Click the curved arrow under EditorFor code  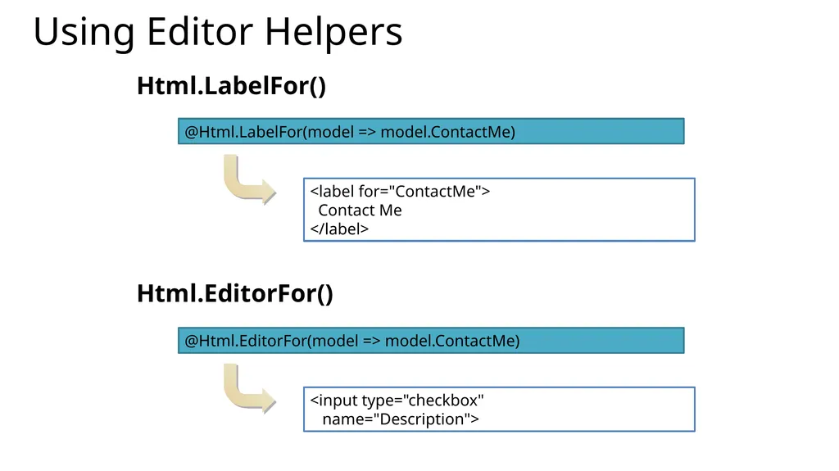pos(249,388)
